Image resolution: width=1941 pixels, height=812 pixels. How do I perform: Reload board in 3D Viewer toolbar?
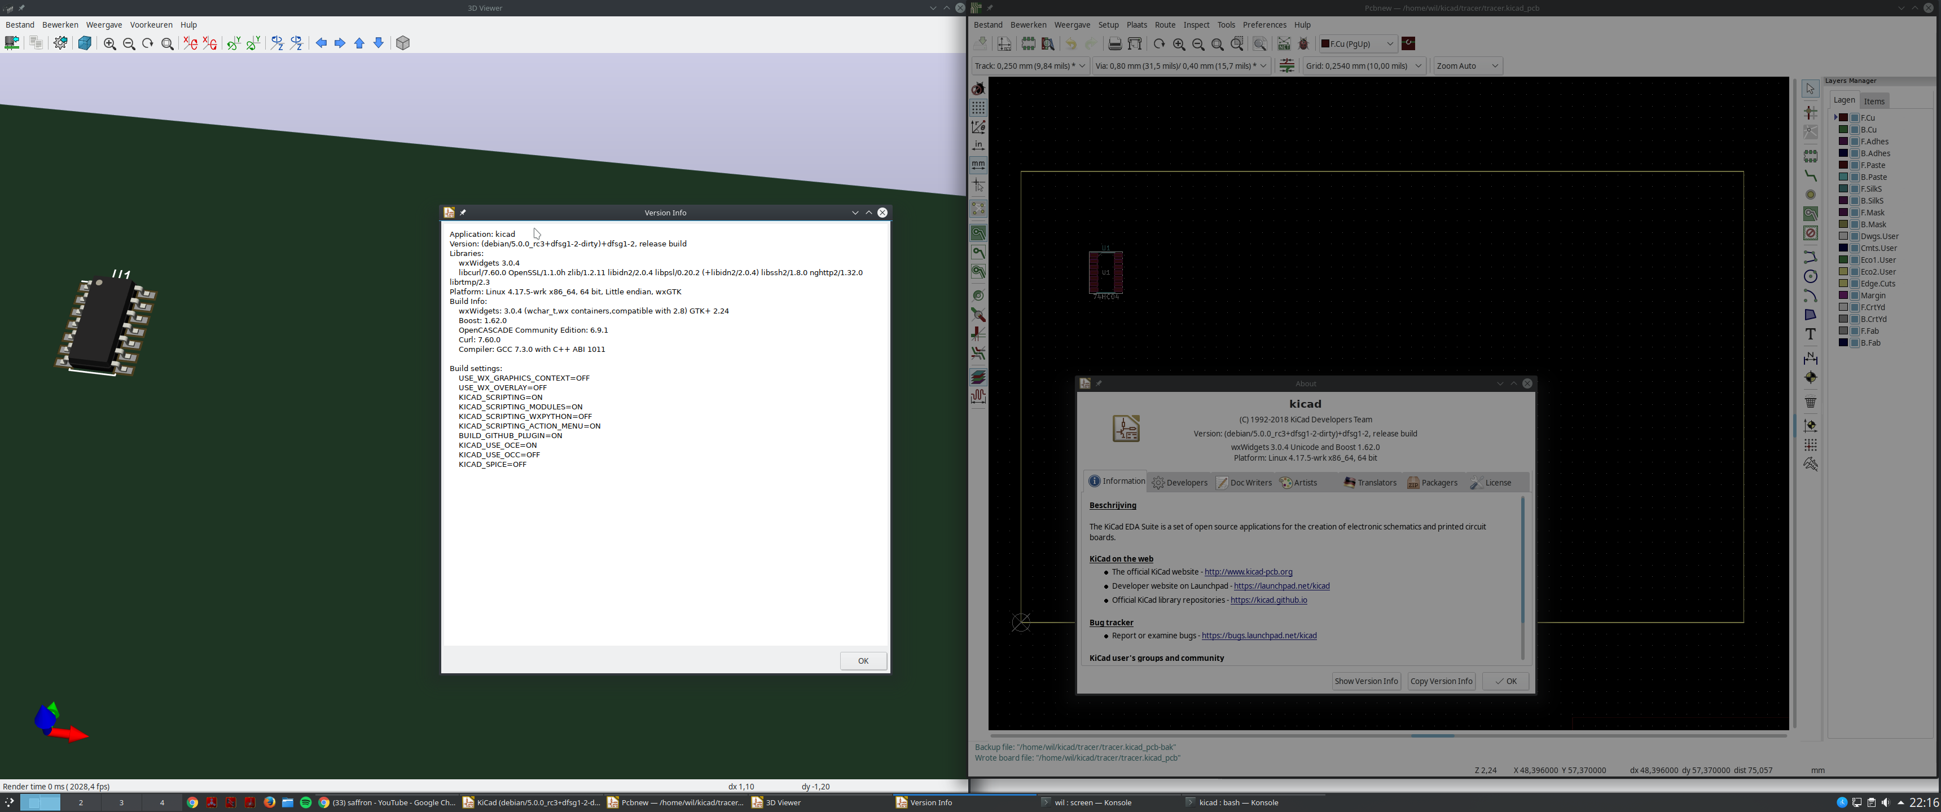(x=12, y=43)
